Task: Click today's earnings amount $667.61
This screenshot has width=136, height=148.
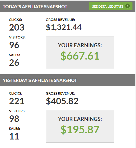Action: pyautogui.click(x=80, y=56)
